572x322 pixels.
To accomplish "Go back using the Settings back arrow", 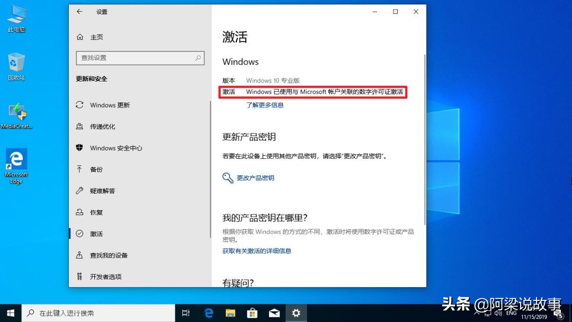I will click(x=79, y=12).
